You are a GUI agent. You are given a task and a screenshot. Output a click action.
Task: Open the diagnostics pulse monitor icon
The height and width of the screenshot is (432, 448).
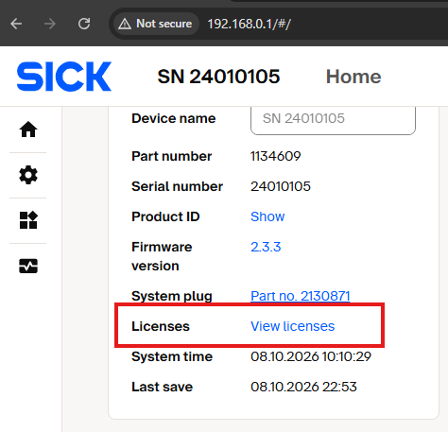[x=28, y=266]
